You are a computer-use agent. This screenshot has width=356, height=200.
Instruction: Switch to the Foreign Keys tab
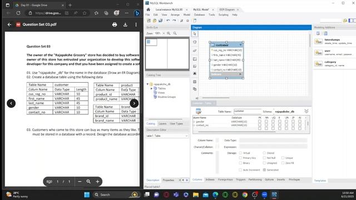coord(225,179)
